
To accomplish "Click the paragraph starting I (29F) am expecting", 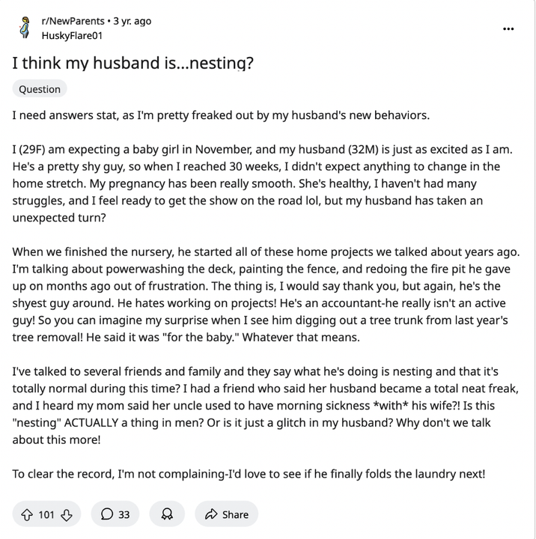I will coord(262,183).
